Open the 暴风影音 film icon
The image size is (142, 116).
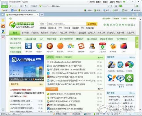pos(29,46)
